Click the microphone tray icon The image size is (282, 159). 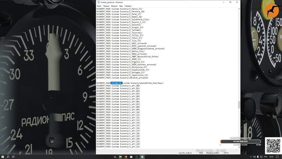[258, 157]
